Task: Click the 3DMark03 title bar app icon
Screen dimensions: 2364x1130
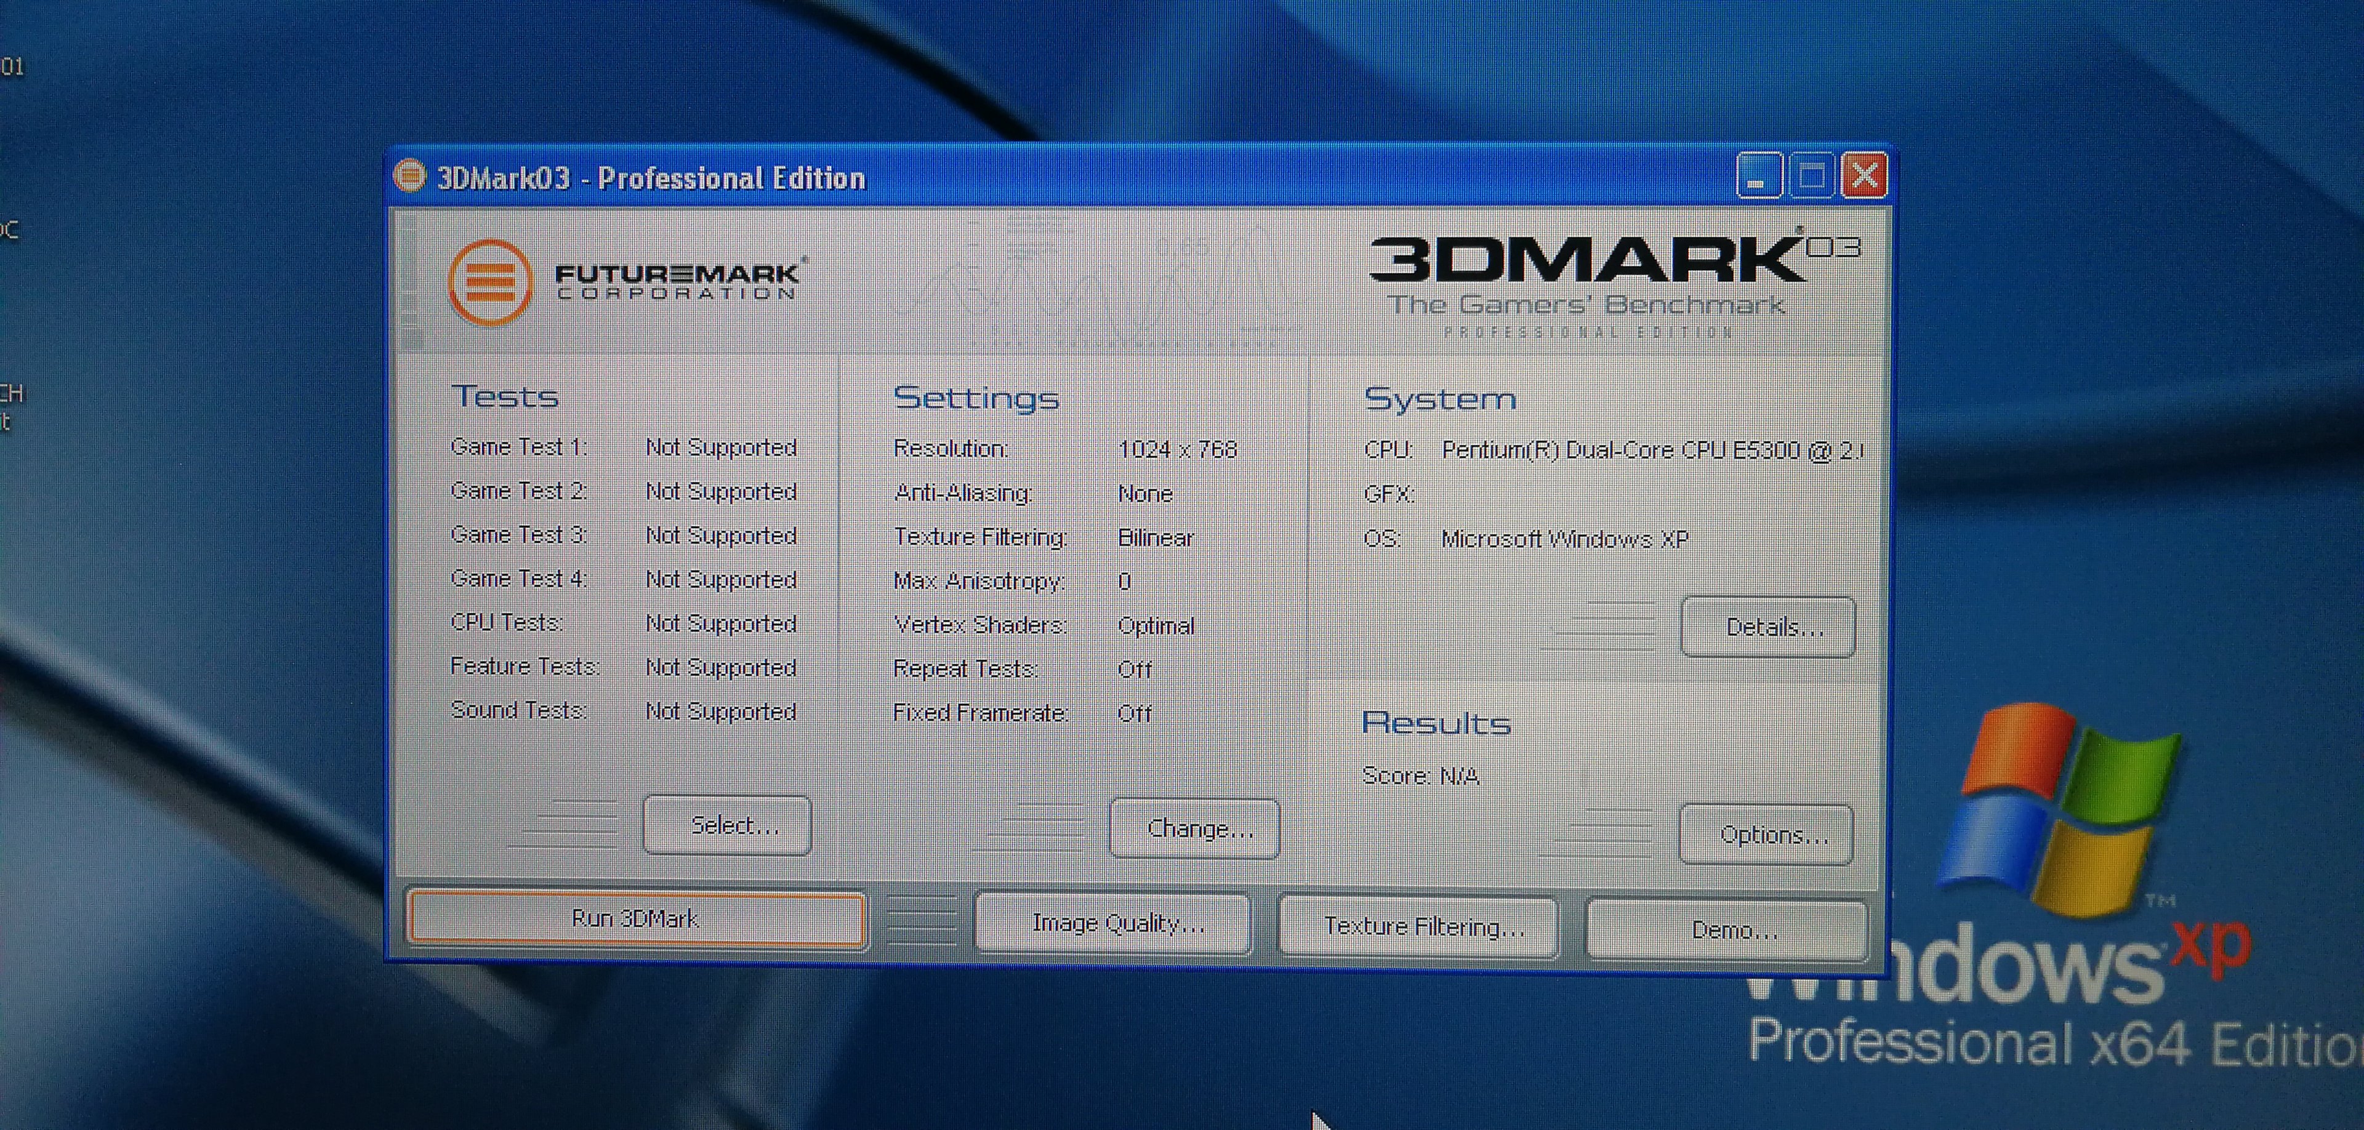Action: 410,176
